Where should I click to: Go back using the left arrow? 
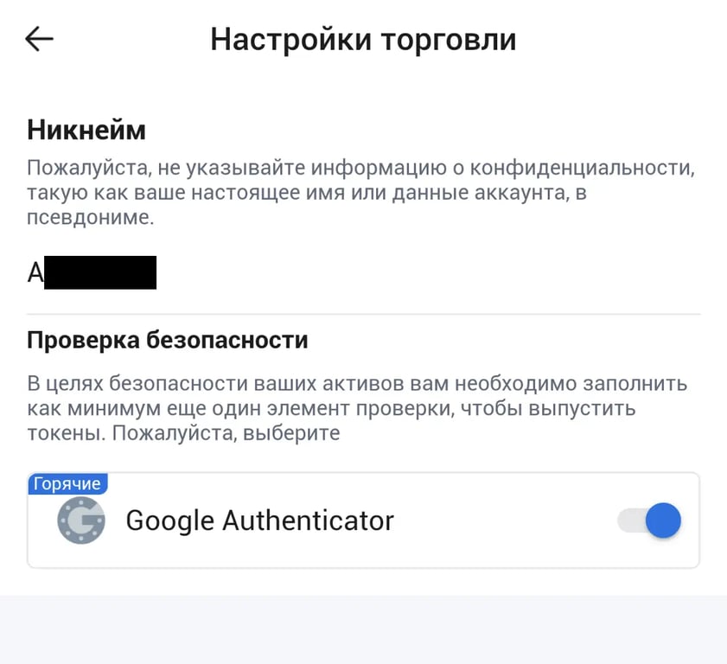pyautogui.click(x=39, y=39)
